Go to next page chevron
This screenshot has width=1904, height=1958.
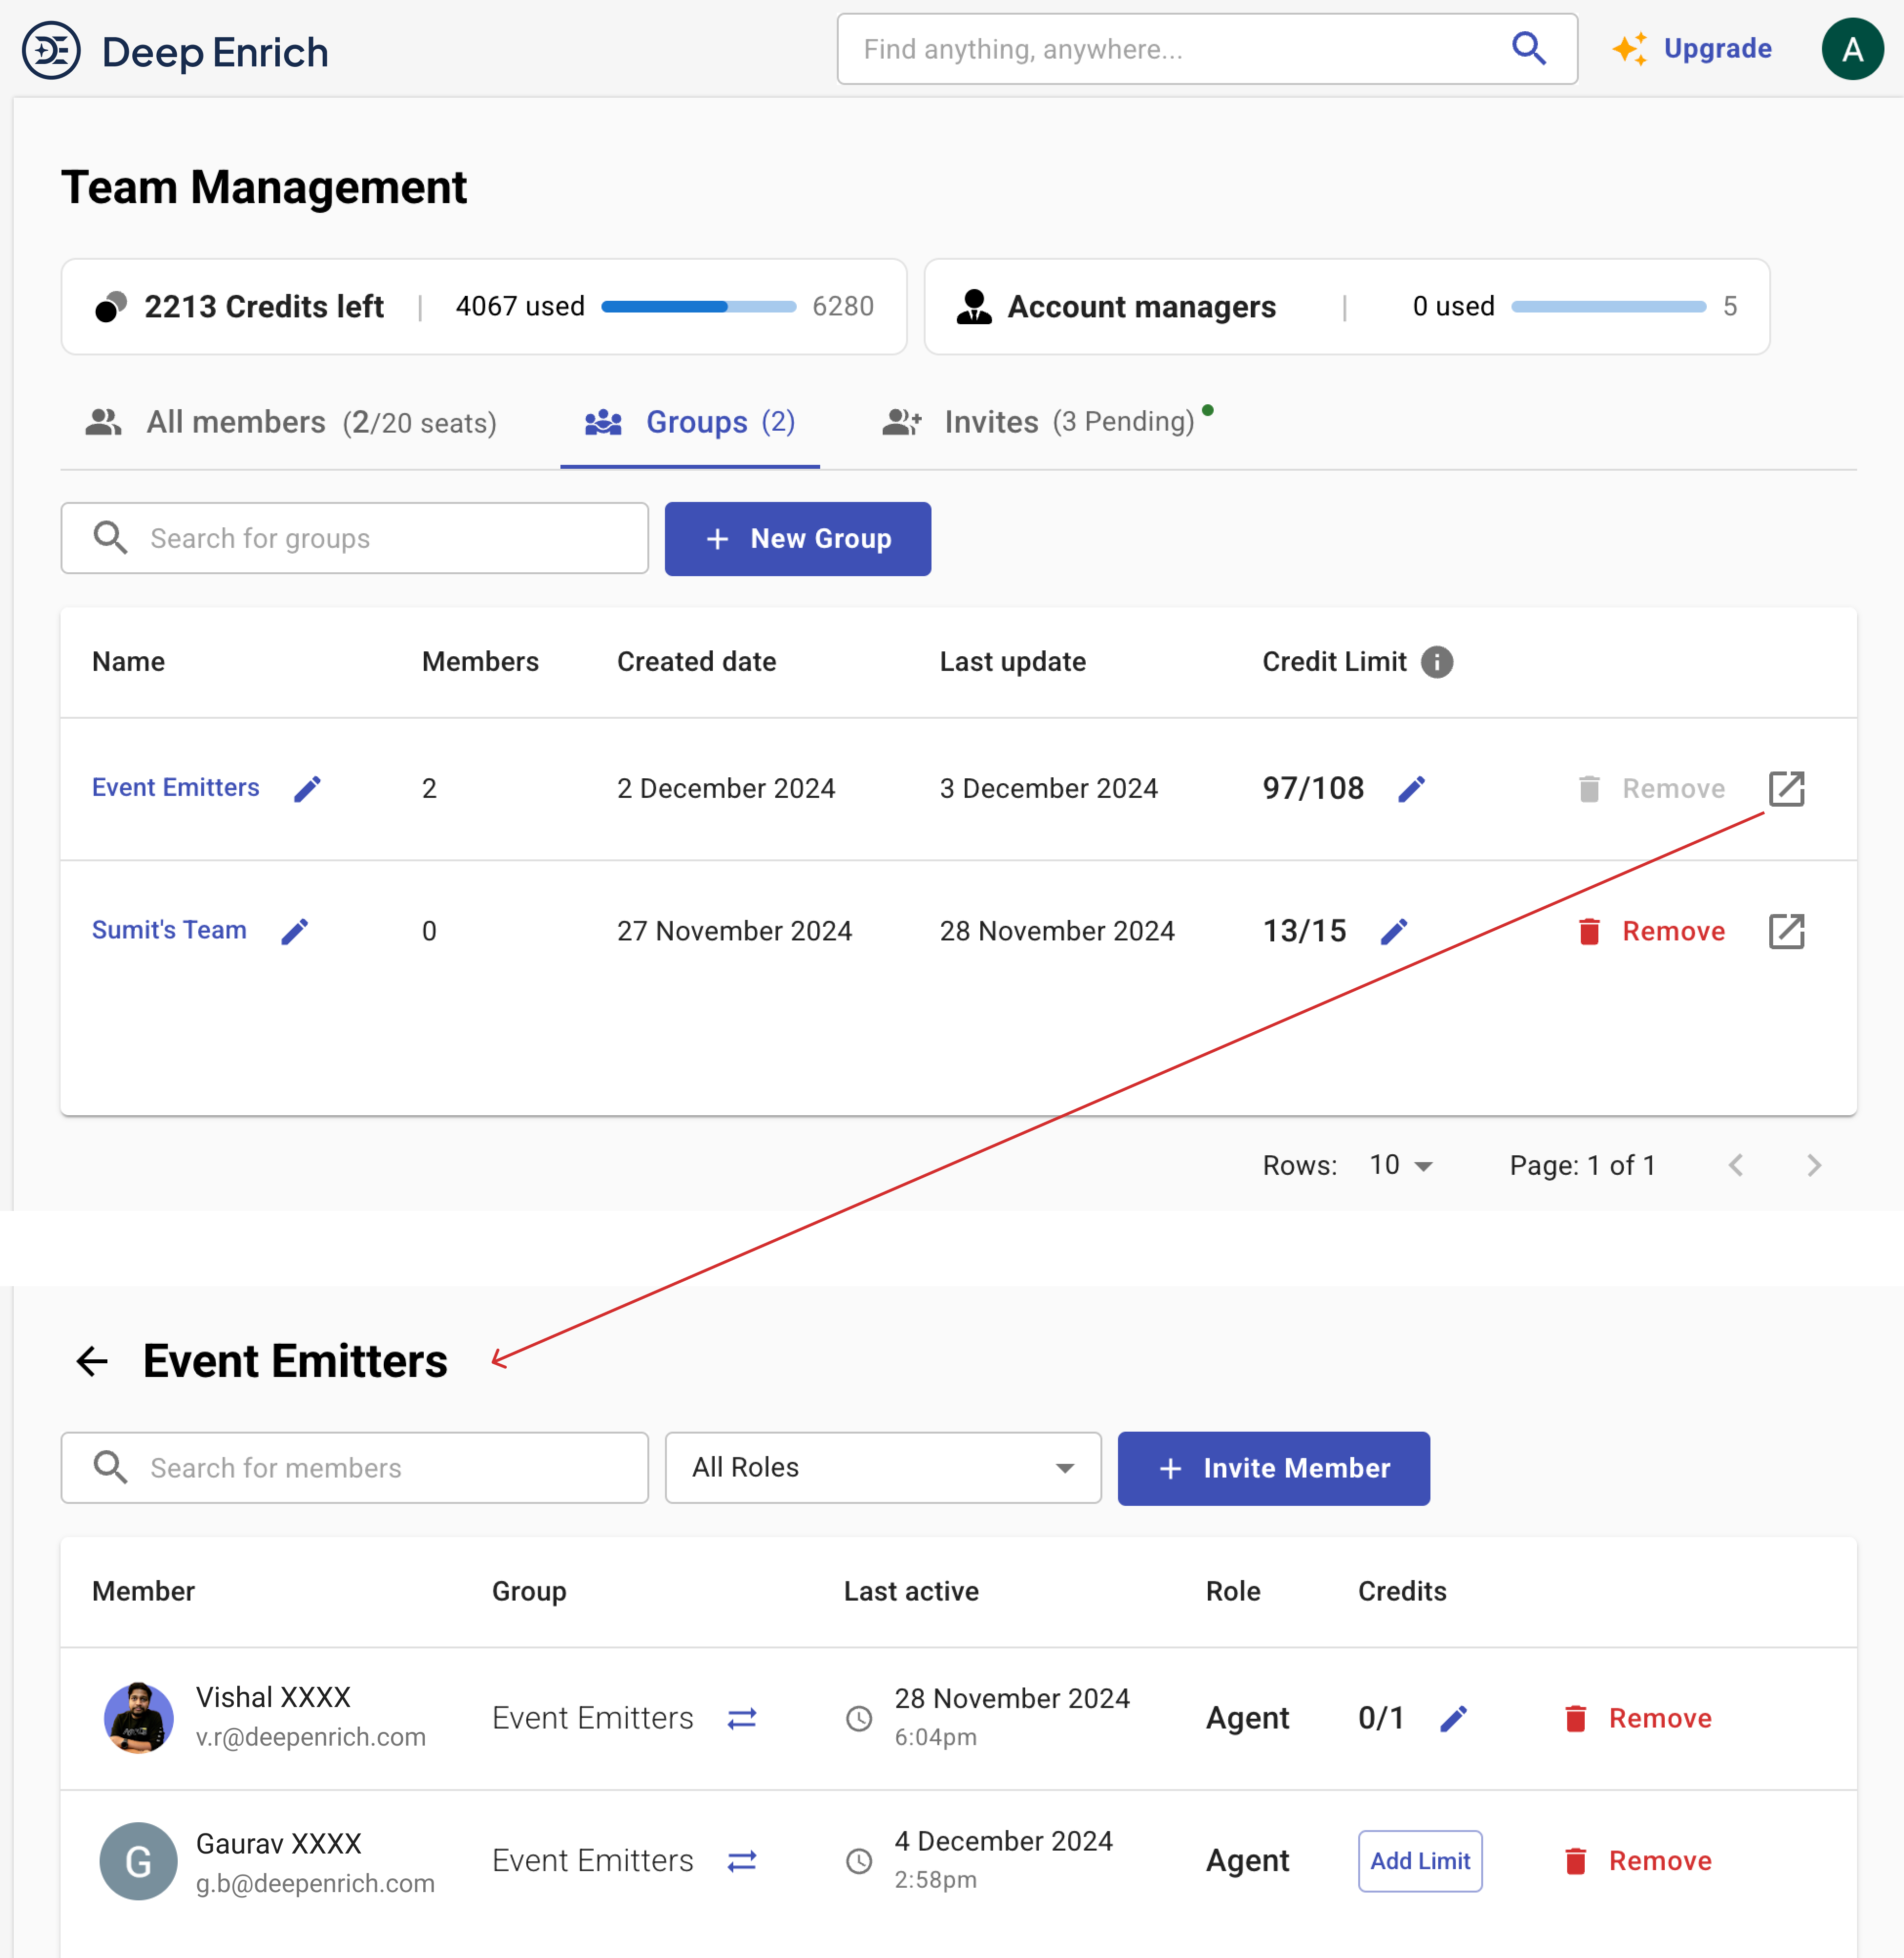coord(1814,1165)
